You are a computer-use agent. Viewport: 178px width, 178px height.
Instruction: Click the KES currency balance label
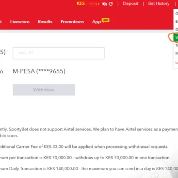81,3
